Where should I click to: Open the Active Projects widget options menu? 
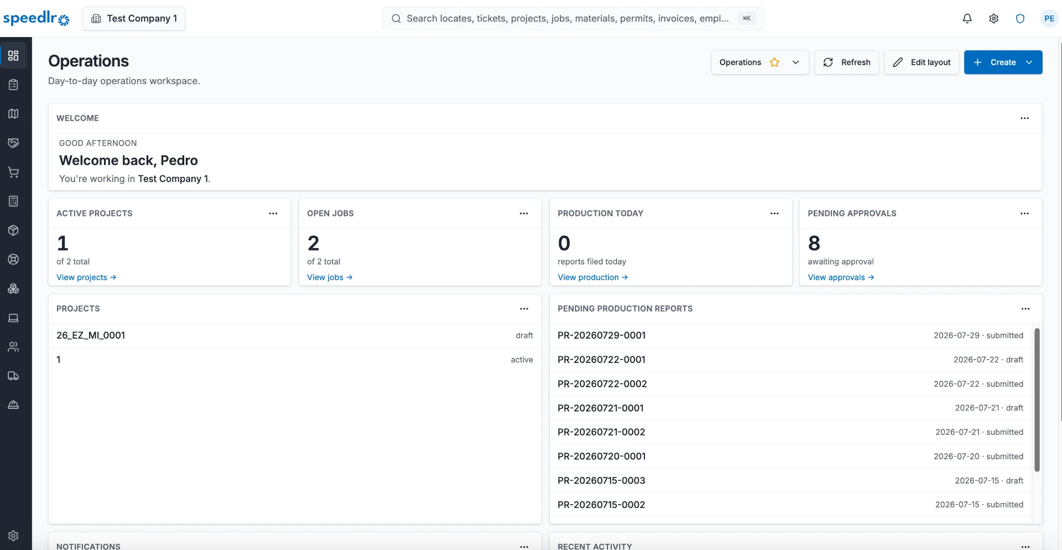pyautogui.click(x=273, y=214)
